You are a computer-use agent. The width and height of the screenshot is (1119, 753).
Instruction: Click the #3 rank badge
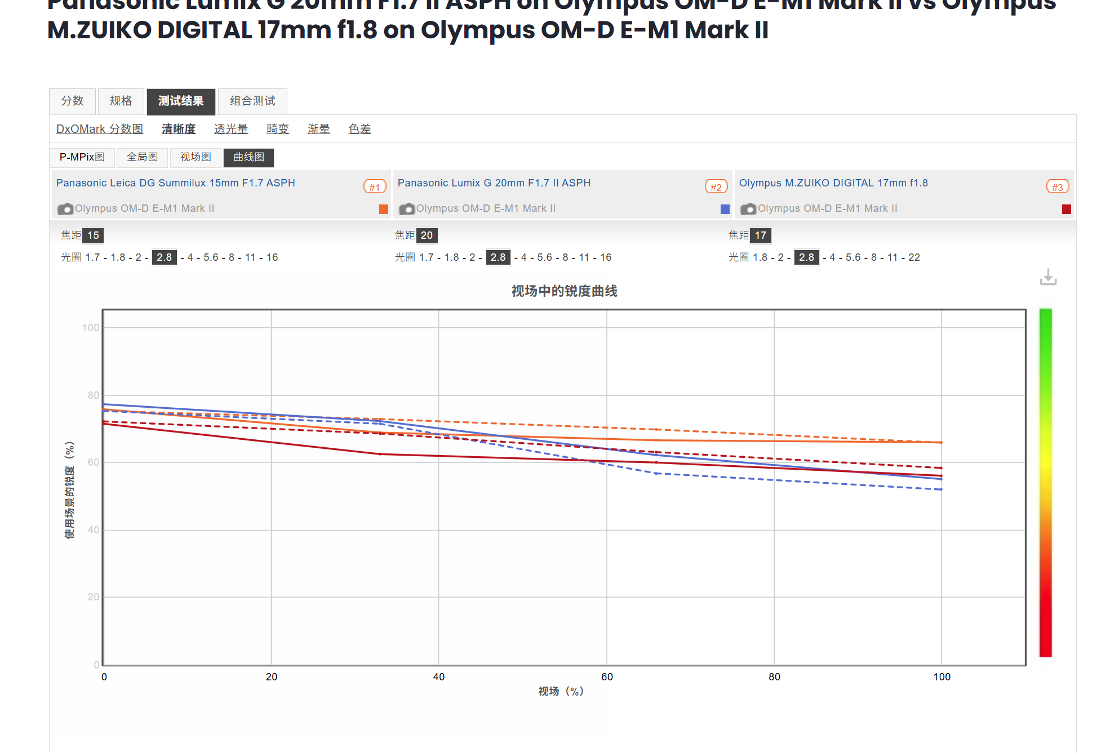pyautogui.click(x=1058, y=187)
